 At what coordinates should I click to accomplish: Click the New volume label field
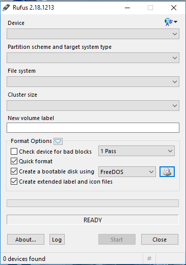[x=93, y=128]
